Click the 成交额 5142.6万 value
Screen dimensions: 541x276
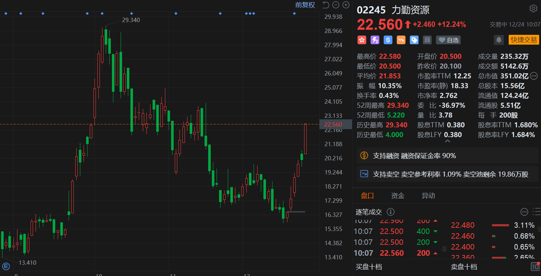pos(514,66)
